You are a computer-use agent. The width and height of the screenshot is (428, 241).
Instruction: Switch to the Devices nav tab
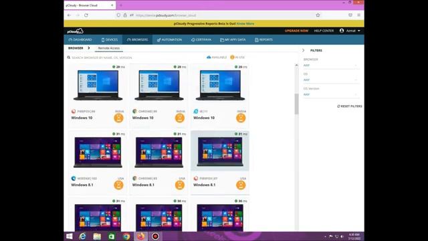point(110,40)
